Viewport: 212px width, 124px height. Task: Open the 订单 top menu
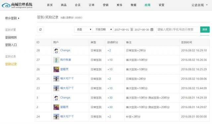tap(91, 5)
